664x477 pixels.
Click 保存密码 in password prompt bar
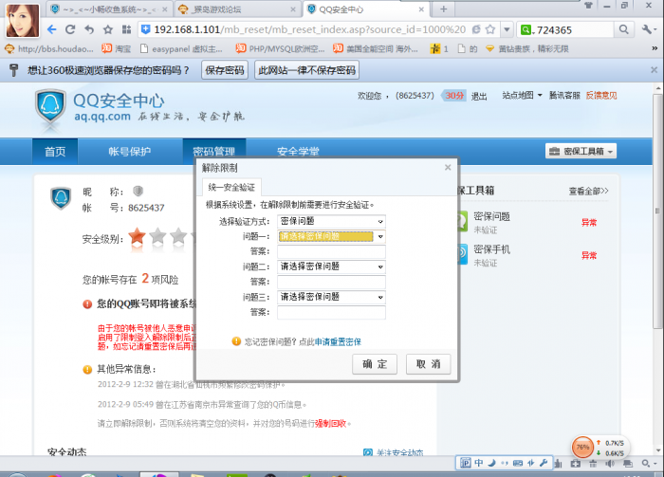(x=225, y=70)
